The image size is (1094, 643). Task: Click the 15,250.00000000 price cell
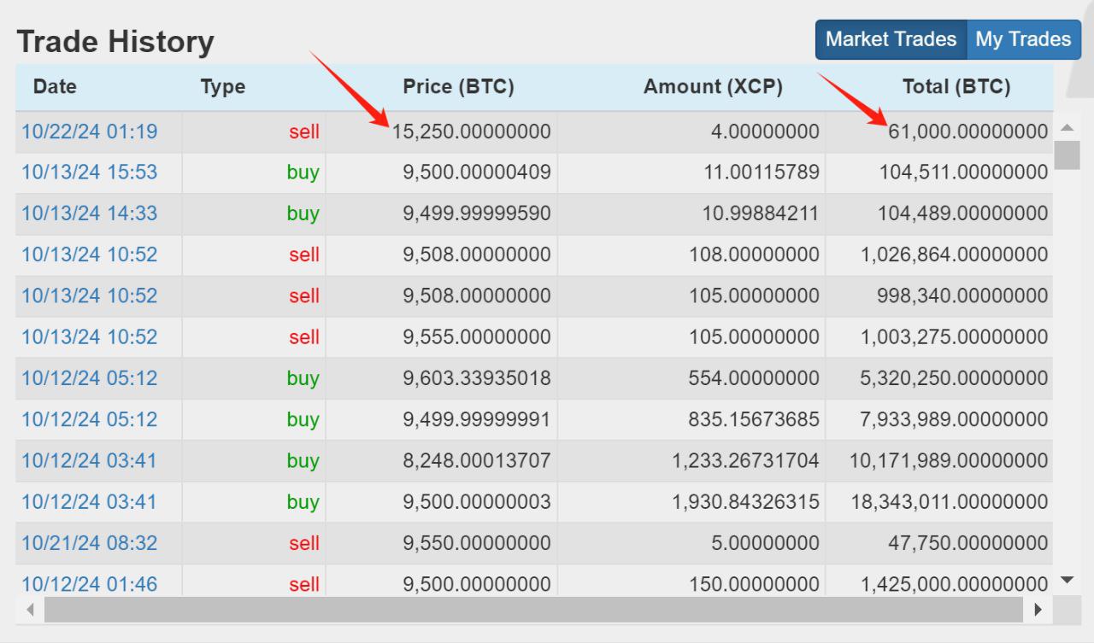471,132
